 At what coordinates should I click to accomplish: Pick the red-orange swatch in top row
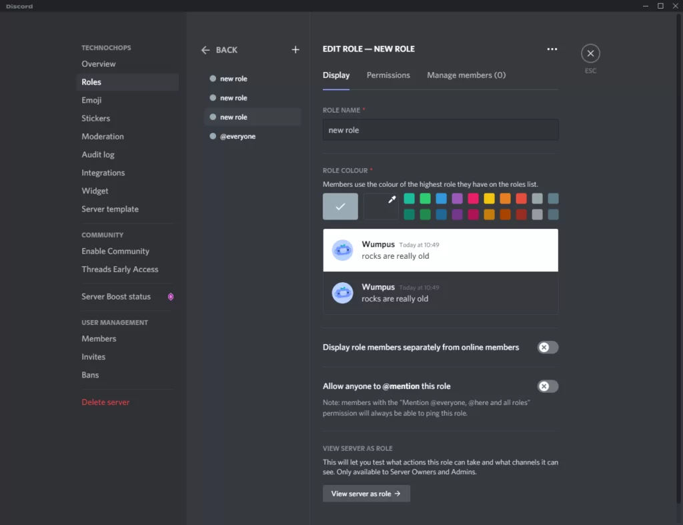pos(521,199)
